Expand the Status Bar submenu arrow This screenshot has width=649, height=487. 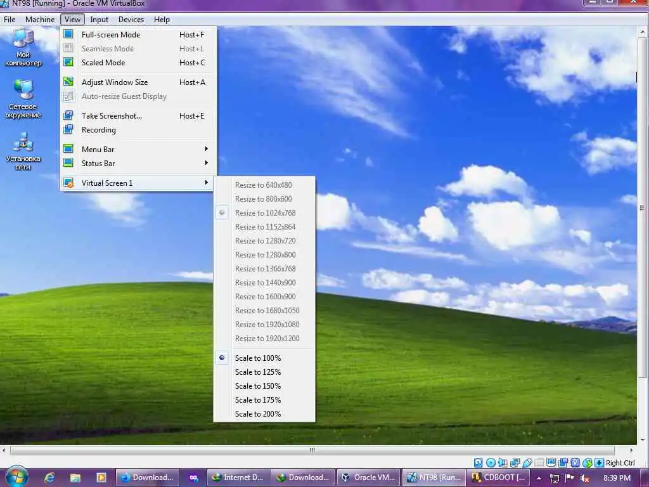pos(206,163)
